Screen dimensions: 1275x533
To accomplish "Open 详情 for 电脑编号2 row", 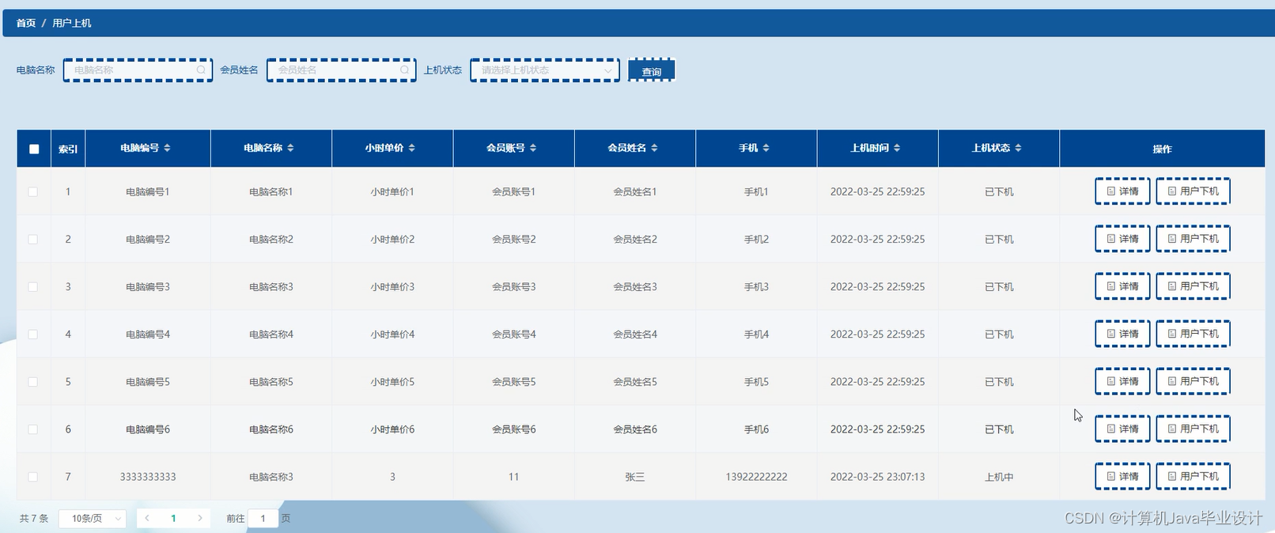I will click(x=1122, y=239).
